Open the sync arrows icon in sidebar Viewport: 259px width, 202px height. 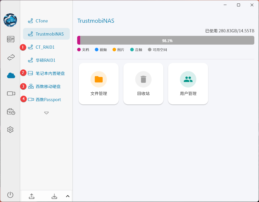(11, 57)
